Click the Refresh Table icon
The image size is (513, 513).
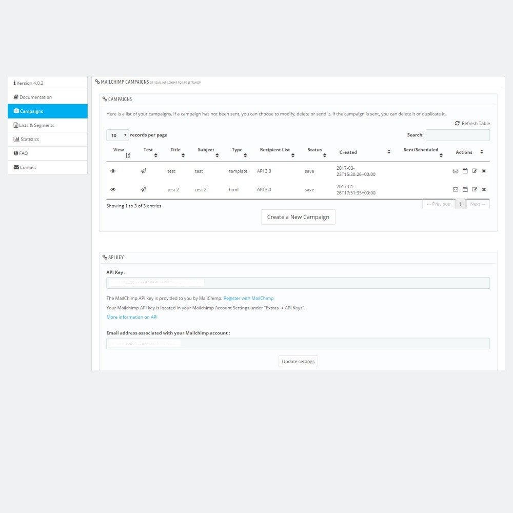pyautogui.click(x=457, y=123)
